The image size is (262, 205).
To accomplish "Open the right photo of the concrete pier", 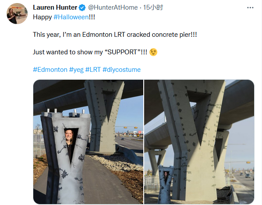I will click(x=199, y=142).
